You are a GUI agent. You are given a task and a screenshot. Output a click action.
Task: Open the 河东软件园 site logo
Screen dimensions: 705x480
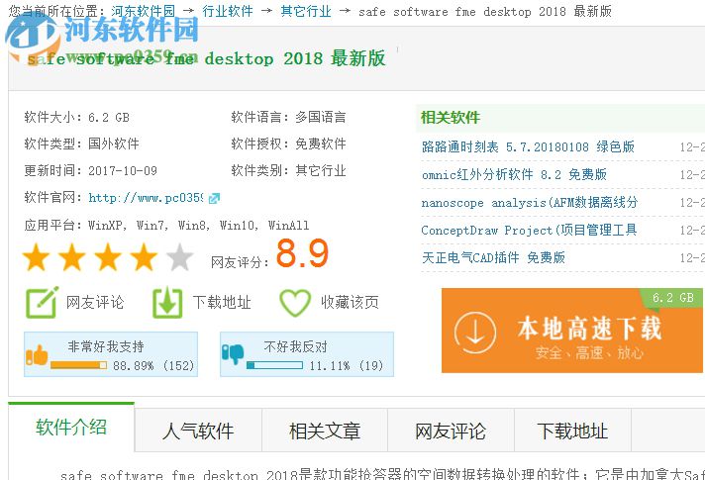[x=103, y=40]
